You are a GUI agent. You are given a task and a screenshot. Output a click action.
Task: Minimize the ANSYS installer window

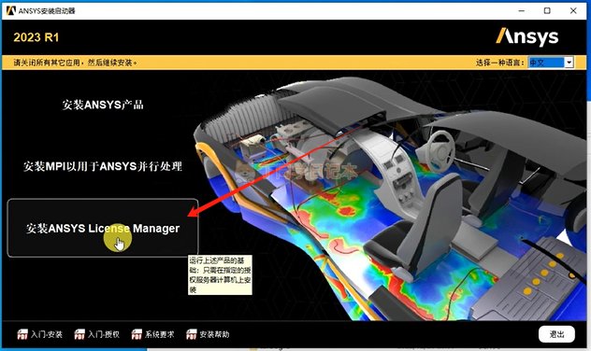click(x=522, y=10)
